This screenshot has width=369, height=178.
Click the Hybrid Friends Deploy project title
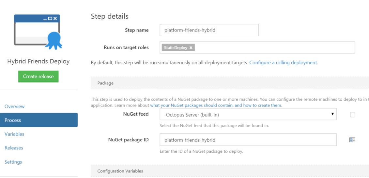pyautogui.click(x=38, y=61)
